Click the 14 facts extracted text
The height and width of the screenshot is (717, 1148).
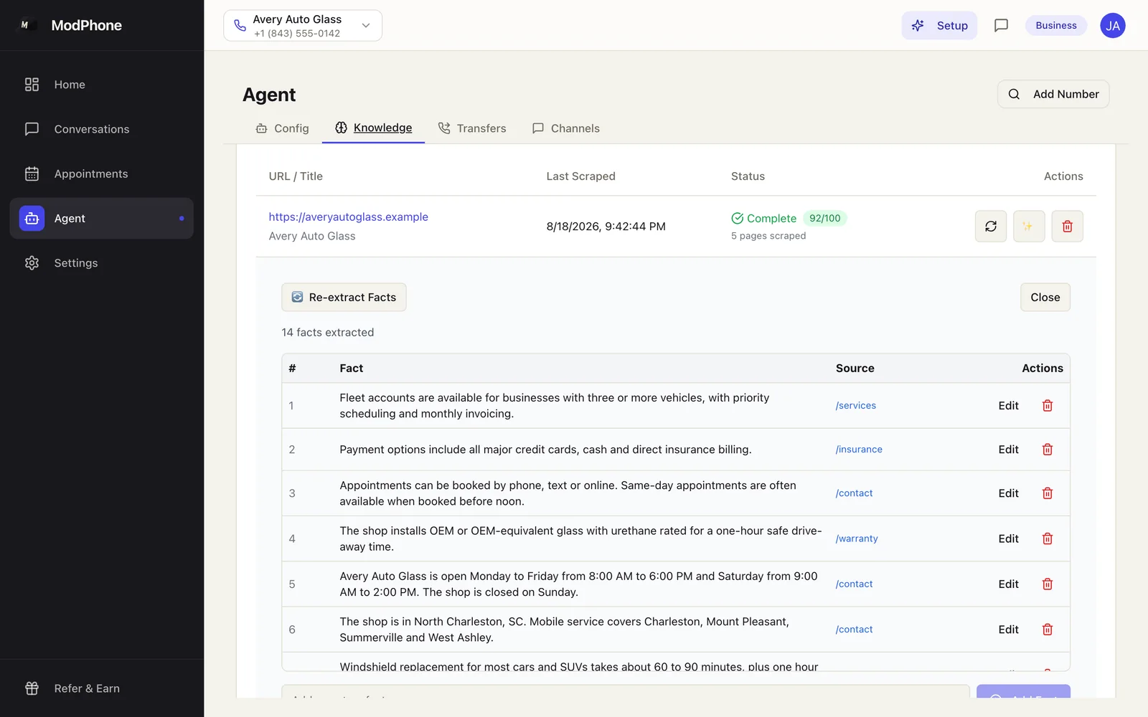pos(328,333)
